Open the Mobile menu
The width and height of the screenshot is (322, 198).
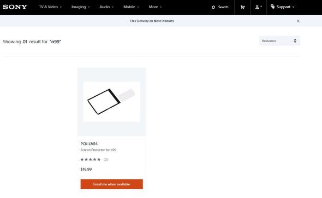[x=131, y=7]
